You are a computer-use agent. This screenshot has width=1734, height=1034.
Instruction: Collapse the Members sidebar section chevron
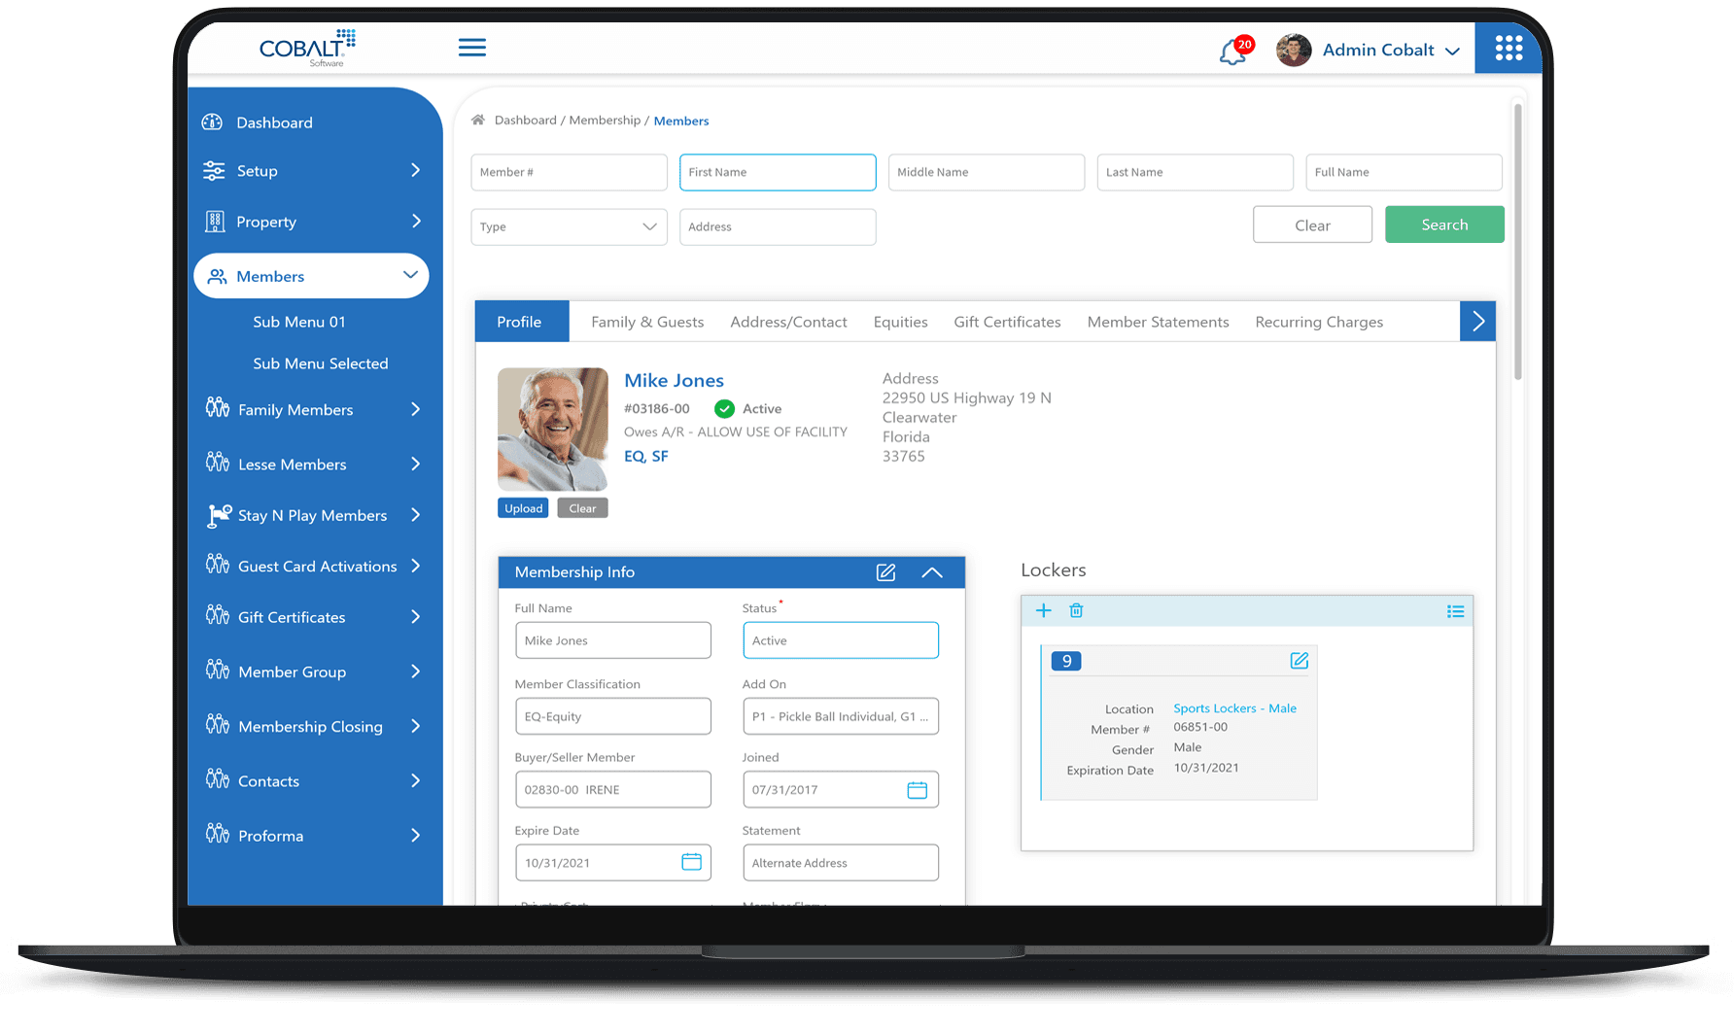pyautogui.click(x=410, y=276)
